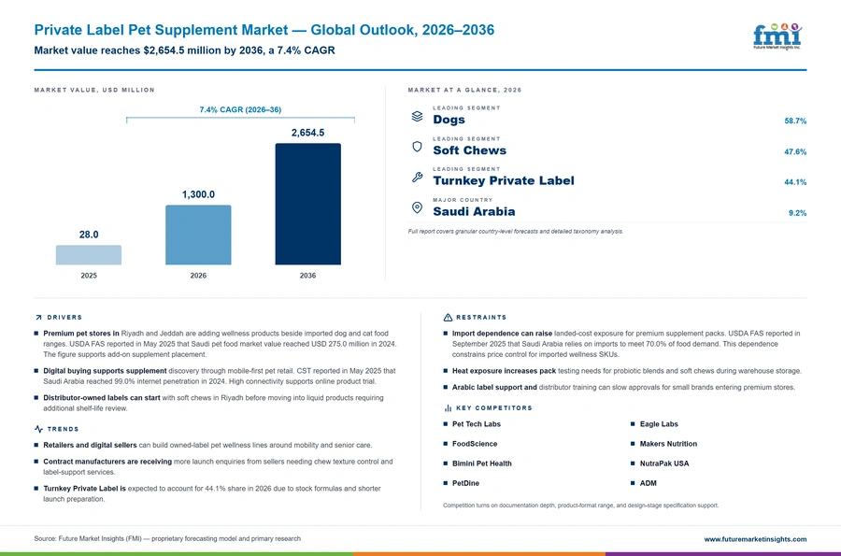Viewport: 841px width, 556px height.
Task: Click the 58.7% share value
Action: (795, 121)
